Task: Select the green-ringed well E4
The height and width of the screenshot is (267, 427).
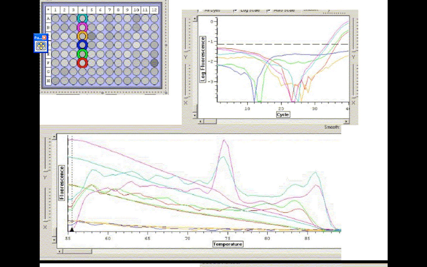Action: pos(82,54)
